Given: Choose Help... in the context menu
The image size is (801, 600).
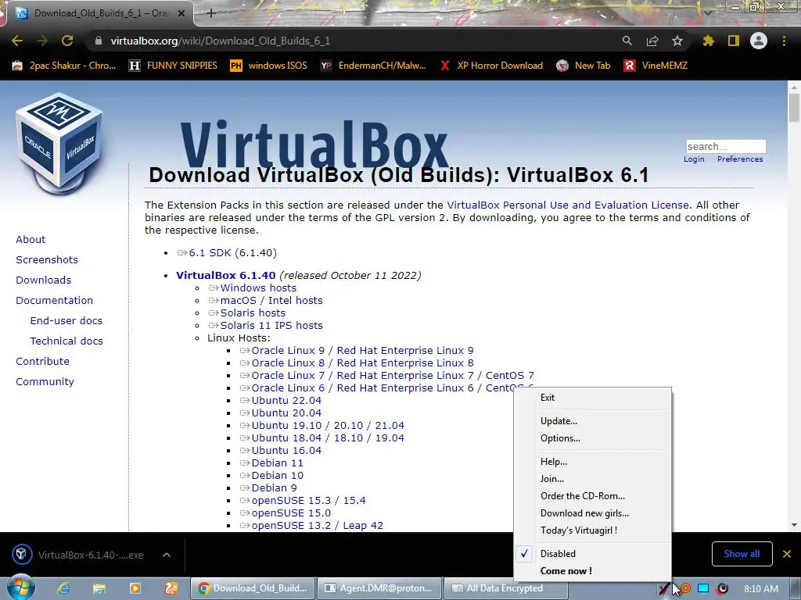Looking at the screenshot, I should (593, 462).
